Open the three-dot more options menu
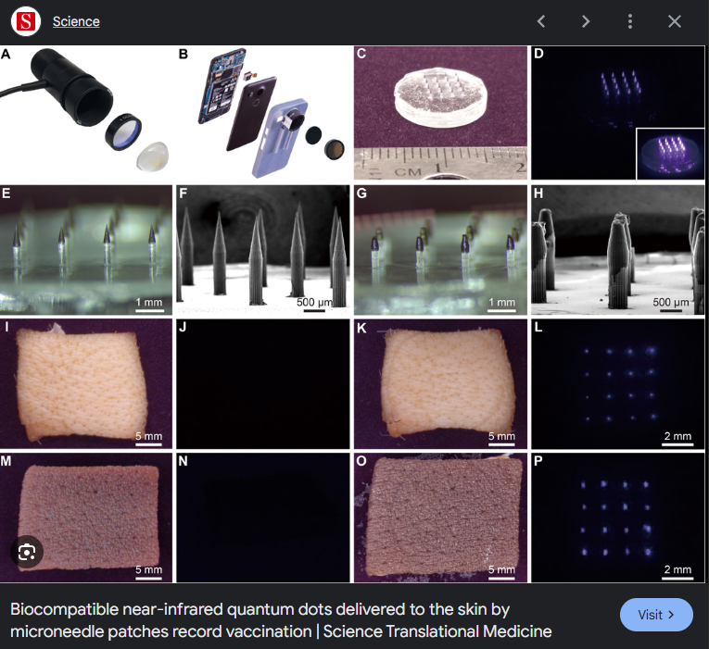This screenshot has height=649, width=709. click(630, 21)
